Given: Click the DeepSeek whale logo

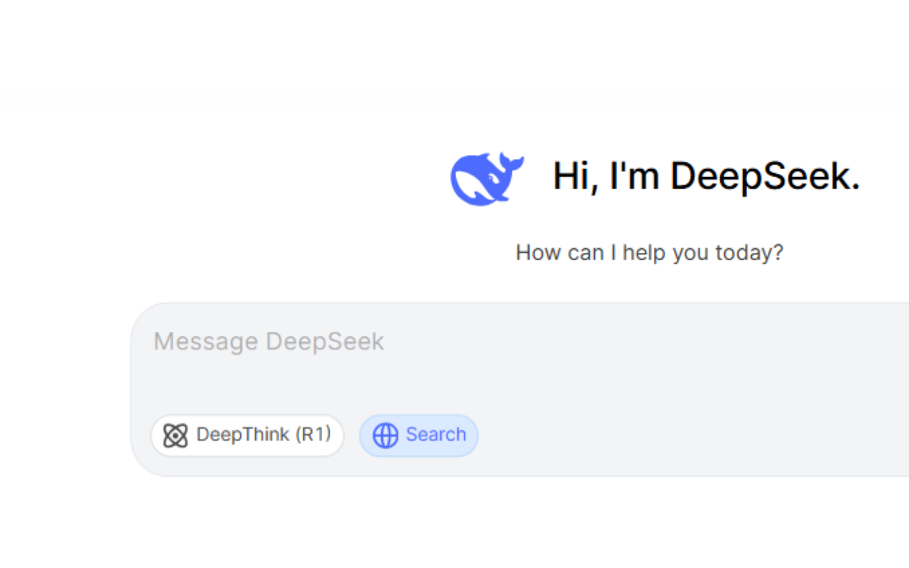Looking at the screenshot, I should point(486,178).
